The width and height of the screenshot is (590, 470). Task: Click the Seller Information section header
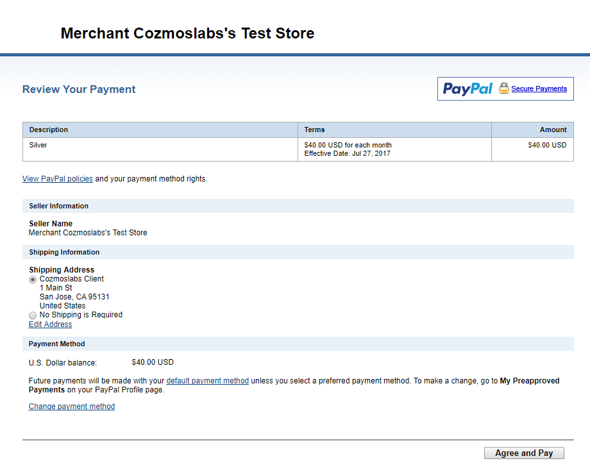(298, 206)
